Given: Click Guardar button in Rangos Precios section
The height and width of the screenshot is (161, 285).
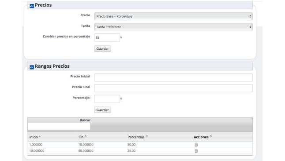Looking at the screenshot, I should pyautogui.click(x=102, y=110).
